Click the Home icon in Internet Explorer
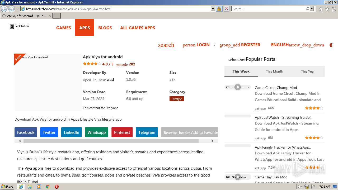The height and width of the screenshot is (190, 338). pyautogui.click(x=321, y=9)
